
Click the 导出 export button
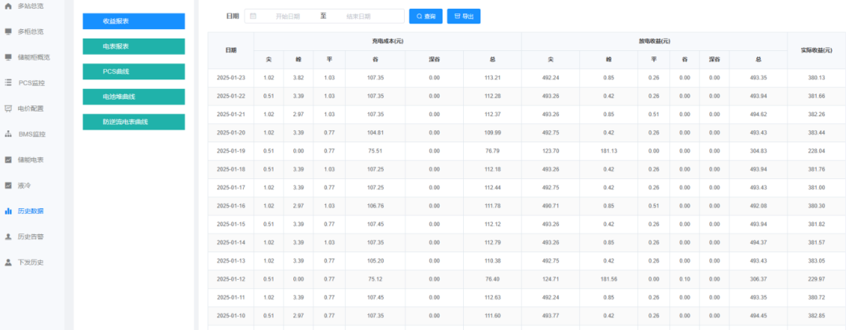tap(463, 16)
